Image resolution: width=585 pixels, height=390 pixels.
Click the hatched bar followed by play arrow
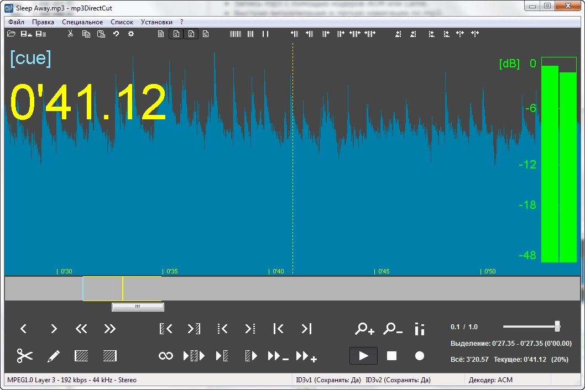[x=251, y=356]
